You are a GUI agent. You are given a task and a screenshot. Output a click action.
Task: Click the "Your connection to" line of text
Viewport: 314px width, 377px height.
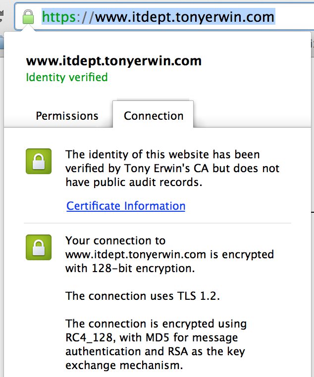point(115,241)
